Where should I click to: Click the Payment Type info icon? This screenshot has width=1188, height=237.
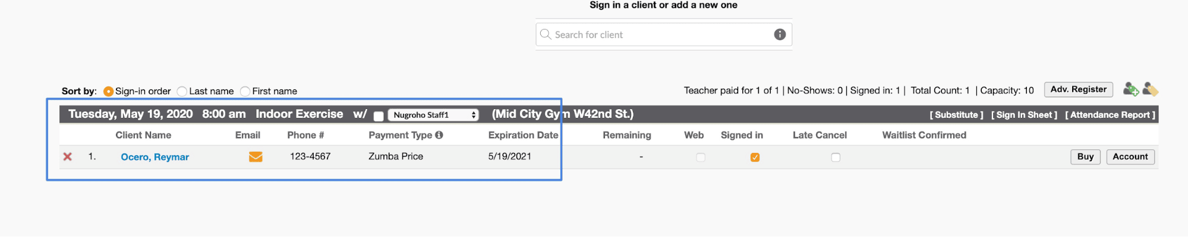(439, 135)
